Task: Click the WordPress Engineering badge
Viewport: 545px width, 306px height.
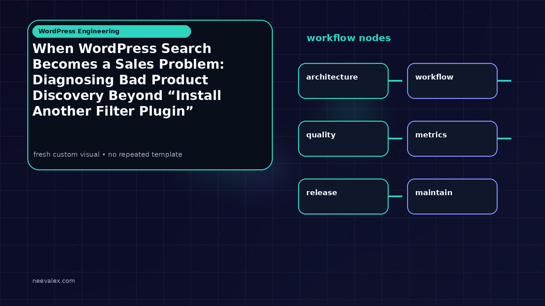Action: [112, 31]
